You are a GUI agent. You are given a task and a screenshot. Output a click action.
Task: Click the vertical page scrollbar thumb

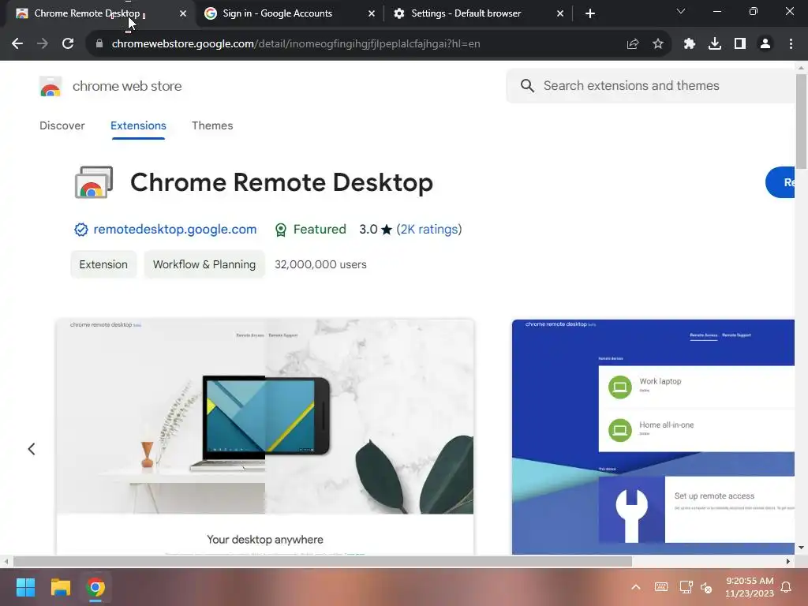tap(801, 121)
